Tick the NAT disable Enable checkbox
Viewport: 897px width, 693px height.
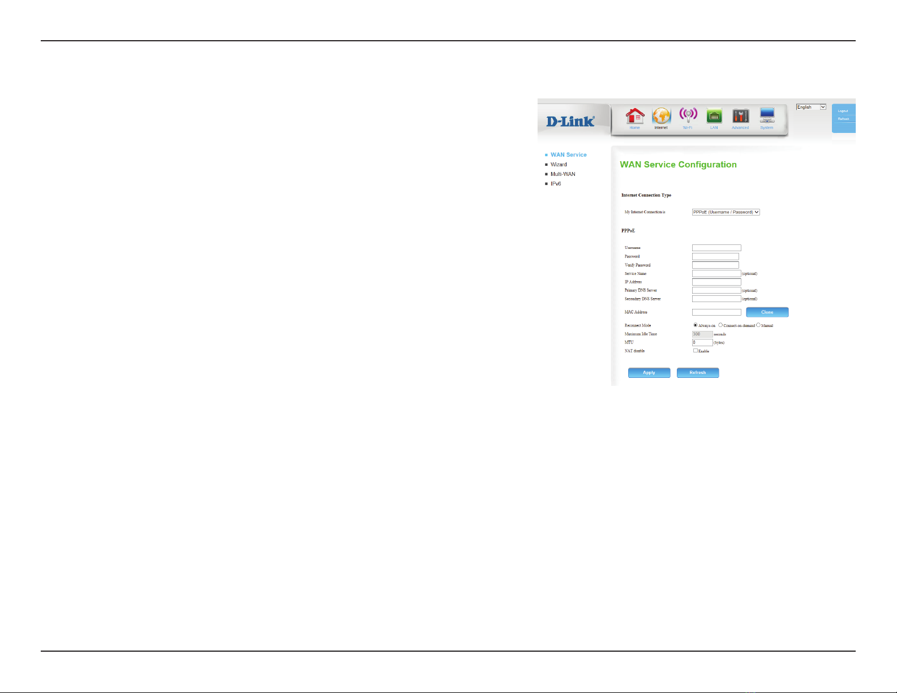pyautogui.click(x=696, y=351)
